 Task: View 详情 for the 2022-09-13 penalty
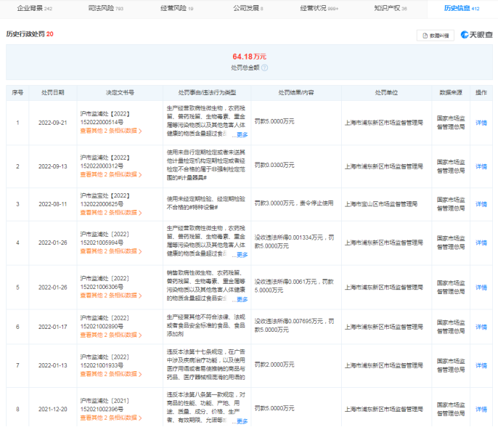point(481,166)
